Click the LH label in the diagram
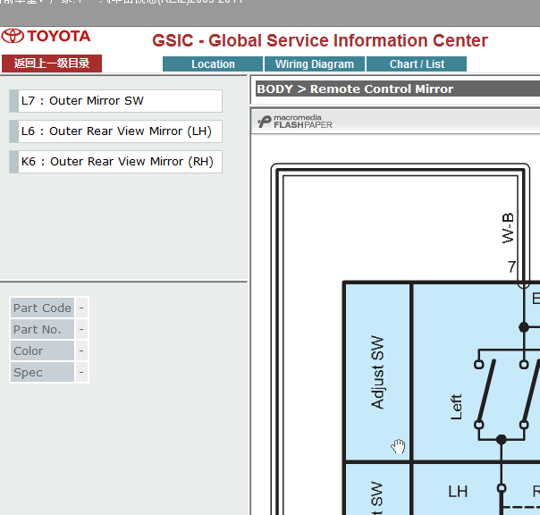540x515 pixels. coord(458,491)
